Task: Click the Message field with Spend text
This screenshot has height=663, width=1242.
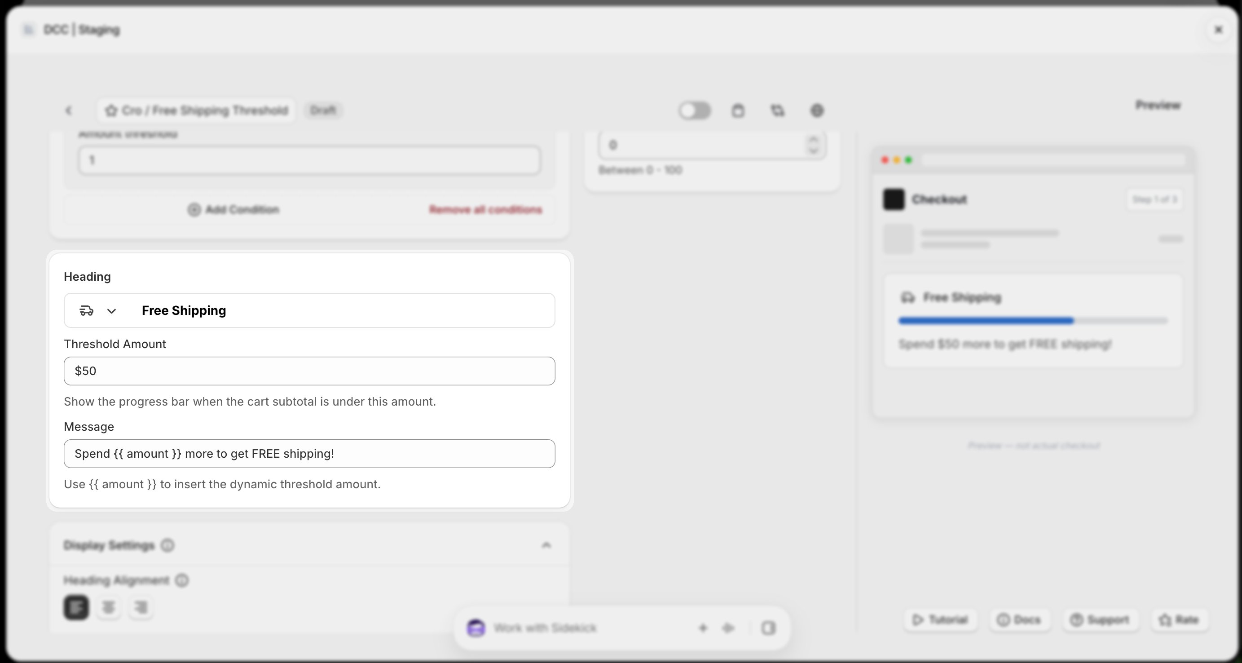Action: 309,453
